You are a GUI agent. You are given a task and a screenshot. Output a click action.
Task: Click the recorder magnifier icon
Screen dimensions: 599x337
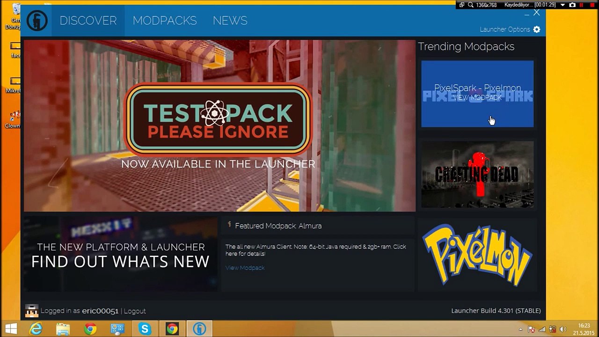[x=470, y=5]
